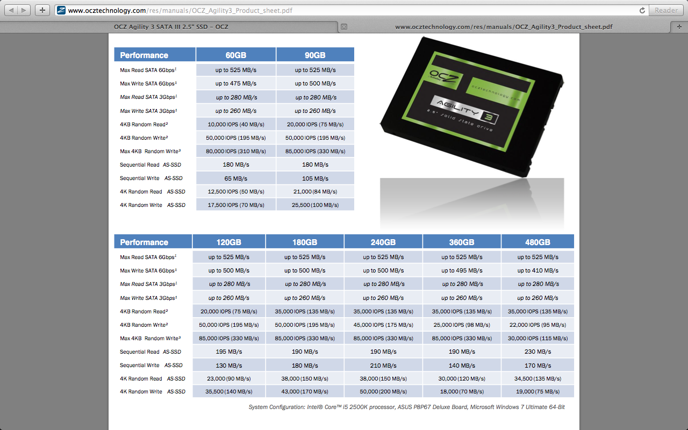Image resolution: width=688 pixels, height=430 pixels.
Task: Click the Performance header beside 60GB
Action: click(155, 55)
